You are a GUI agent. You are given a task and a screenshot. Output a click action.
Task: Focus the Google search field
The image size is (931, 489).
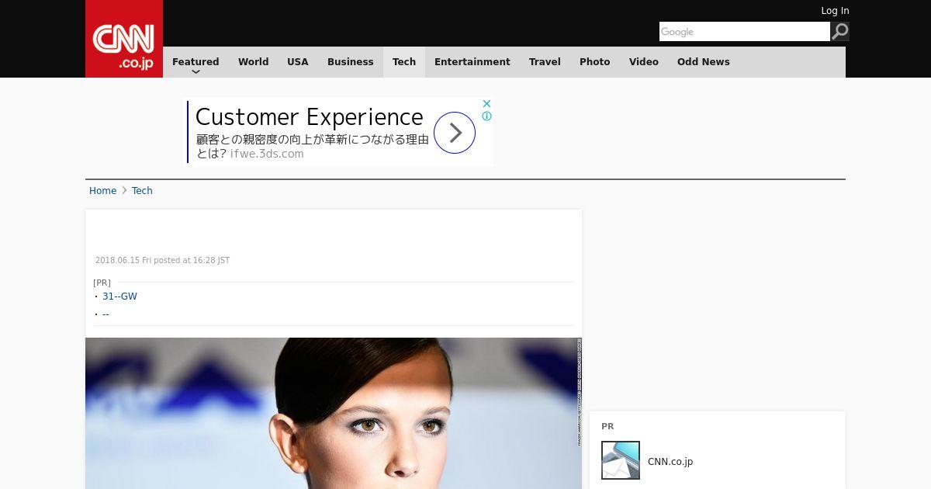tap(745, 31)
